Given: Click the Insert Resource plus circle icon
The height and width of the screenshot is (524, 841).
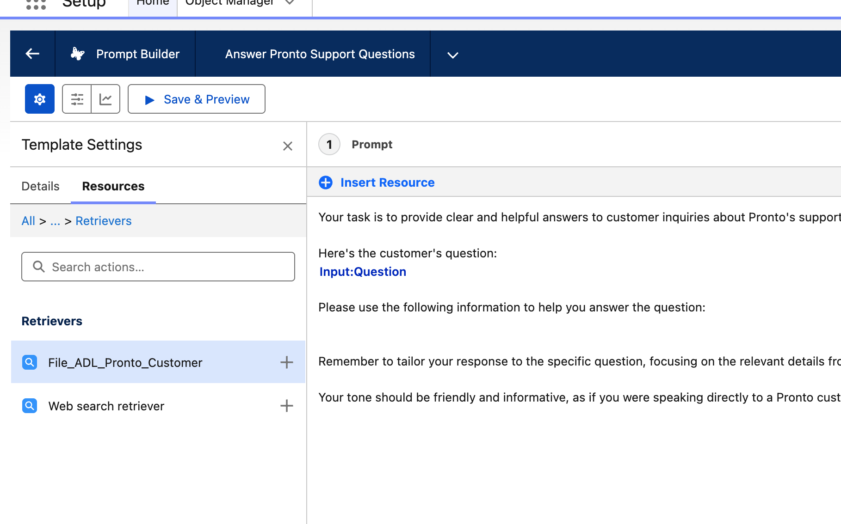Looking at the screenshot, I should [x=326, y=183].
